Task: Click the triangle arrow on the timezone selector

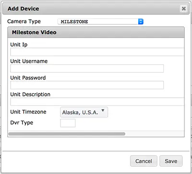Action: click(x=103, y=110)
